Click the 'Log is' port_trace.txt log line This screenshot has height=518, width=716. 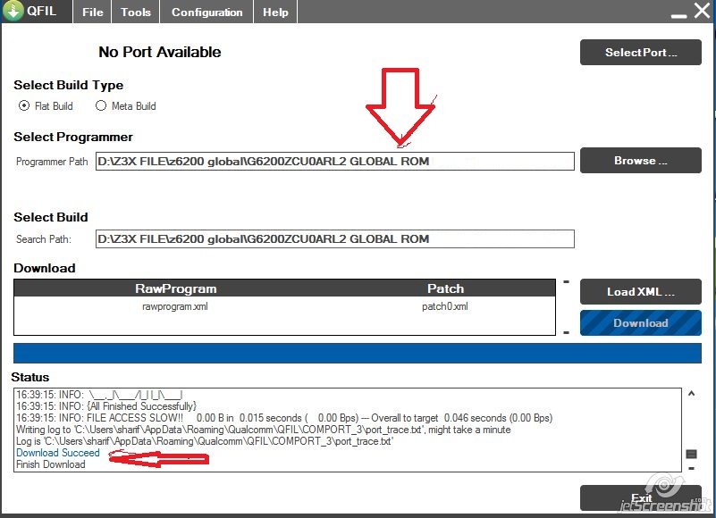[x=205, y=441]
